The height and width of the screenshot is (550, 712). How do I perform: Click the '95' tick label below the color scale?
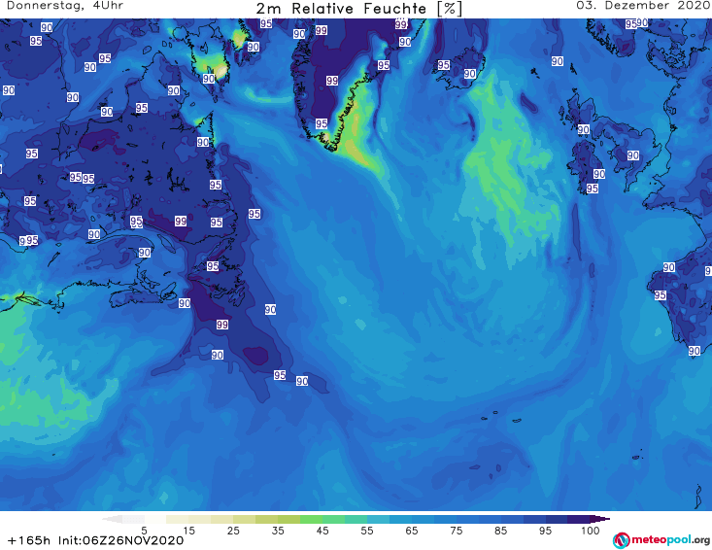545,531
